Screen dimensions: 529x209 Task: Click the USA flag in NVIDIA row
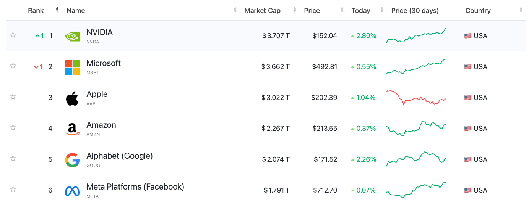point(468,36)
